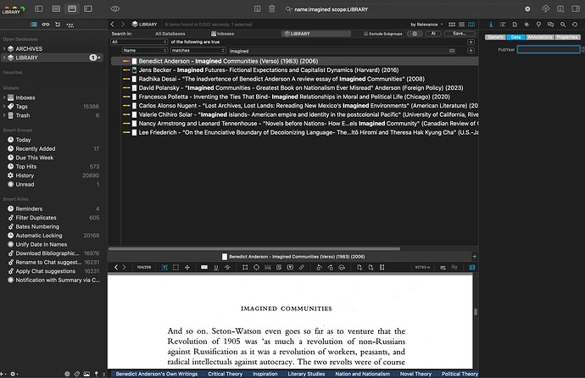
Task: Clear the search field with the X icon
Action: (x=527, y=9)
